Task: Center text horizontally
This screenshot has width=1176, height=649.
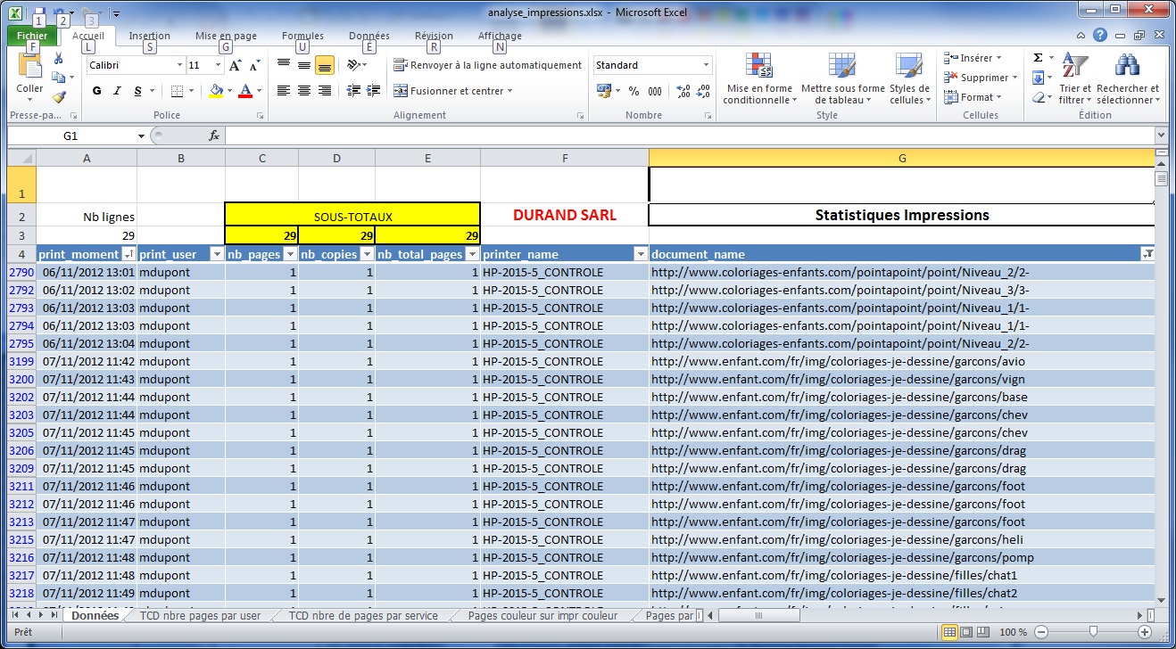Action: tap(304, 91)
